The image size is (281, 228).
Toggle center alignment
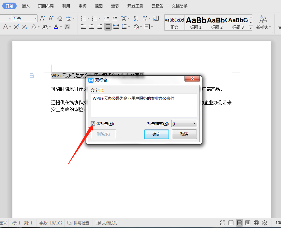92,27
